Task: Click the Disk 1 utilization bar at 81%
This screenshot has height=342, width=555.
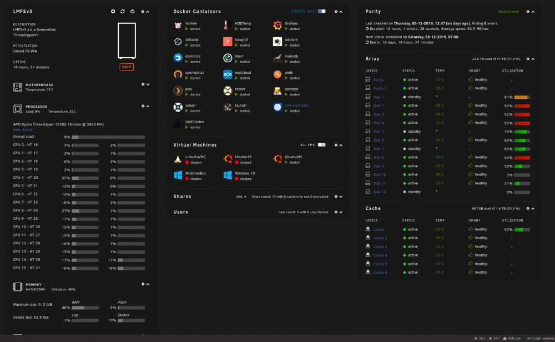Action: (522, 97)
